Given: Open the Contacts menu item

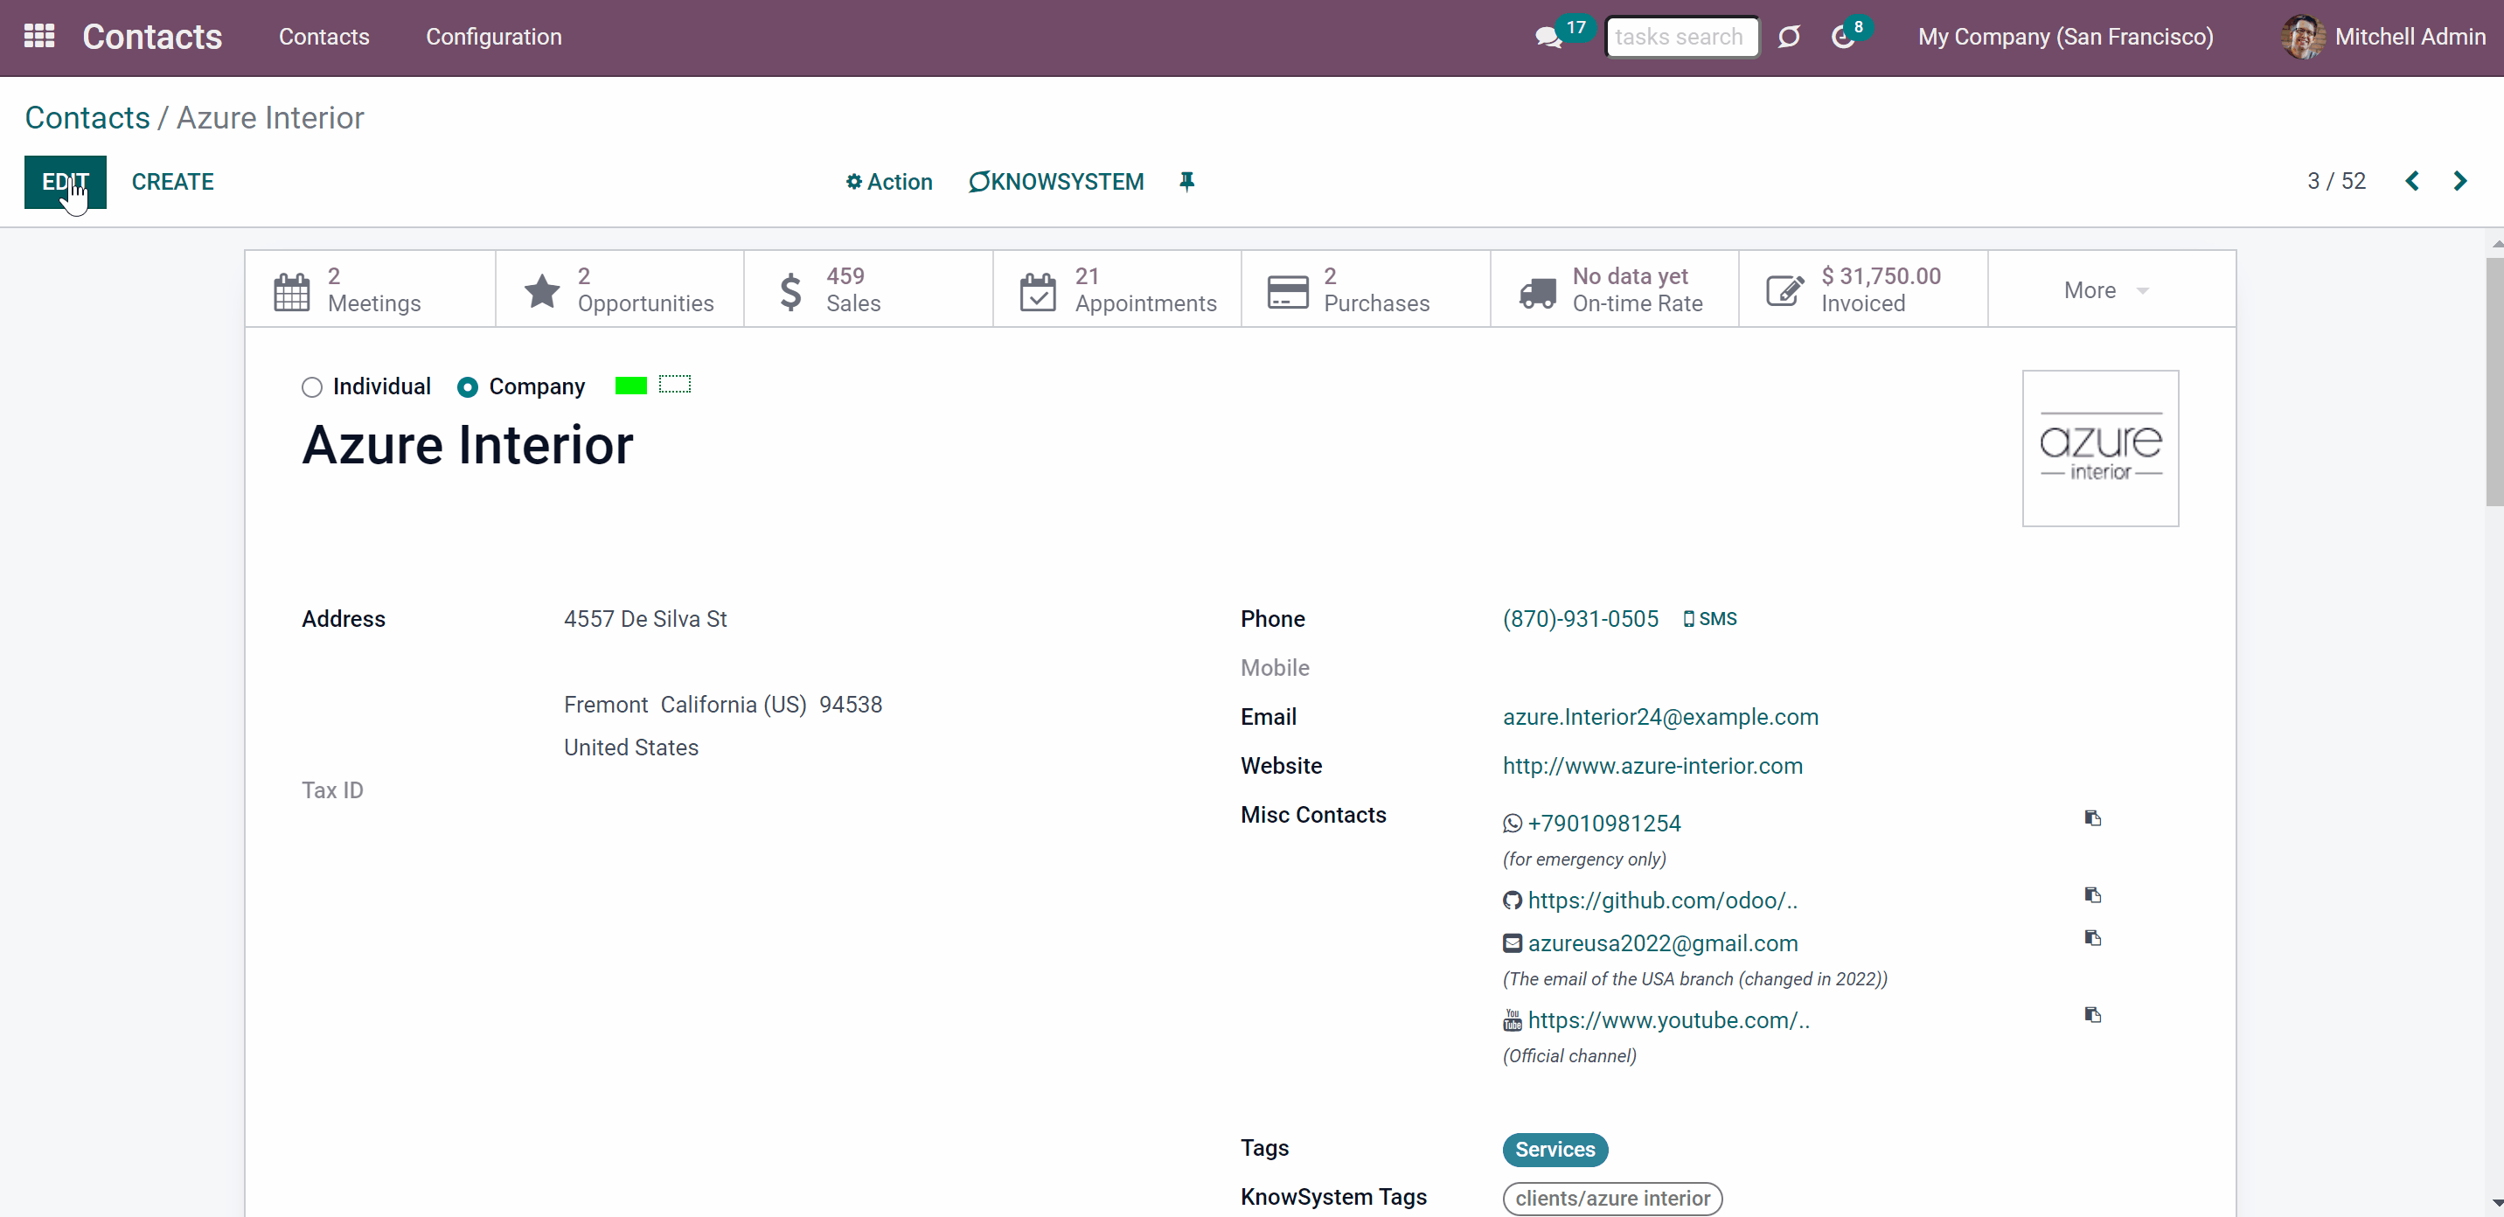Looking at the screenshot, I should tap(323, 37).
